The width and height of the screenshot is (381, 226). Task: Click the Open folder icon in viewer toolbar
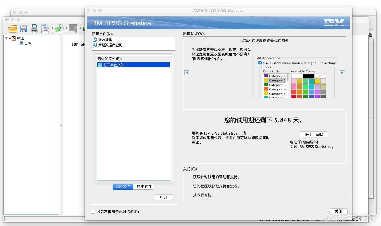[13, 28]
